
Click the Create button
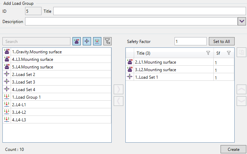tap(233, 150)
